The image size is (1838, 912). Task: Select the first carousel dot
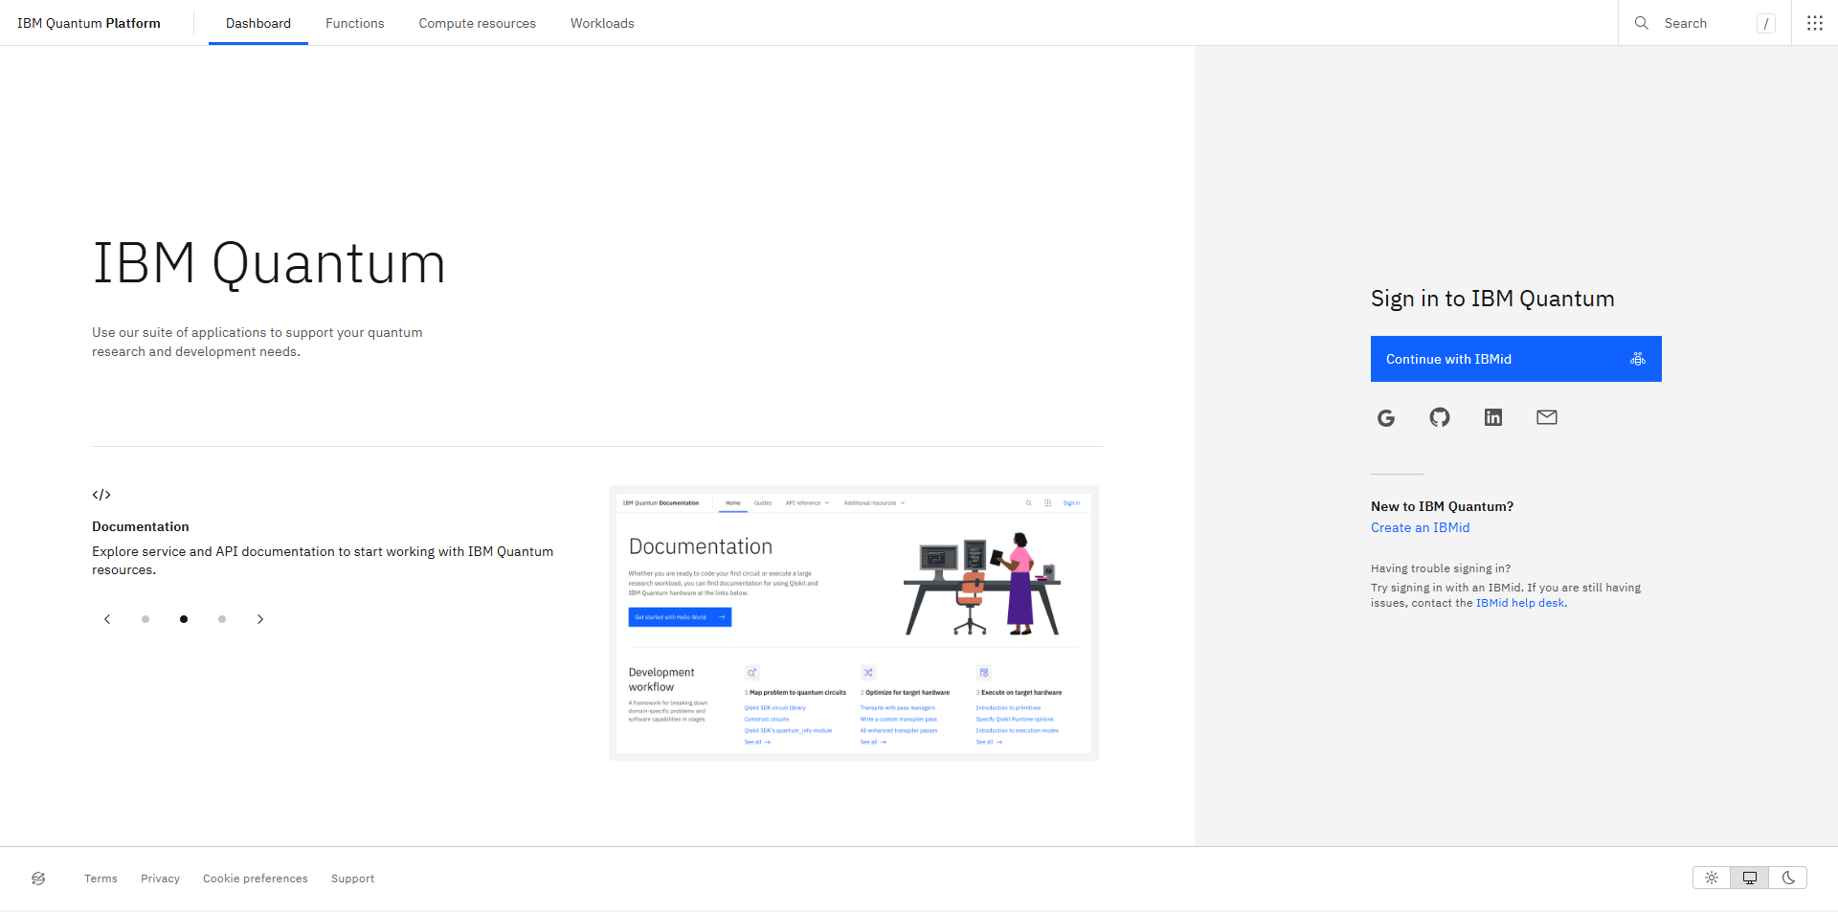146,619
